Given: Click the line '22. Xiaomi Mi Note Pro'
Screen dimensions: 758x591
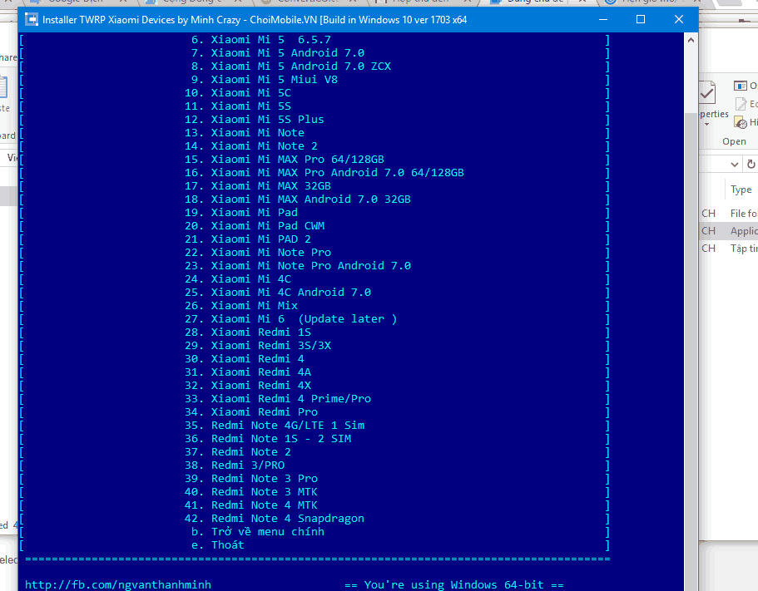Looking at the screenshot, I should coord(258,253).
